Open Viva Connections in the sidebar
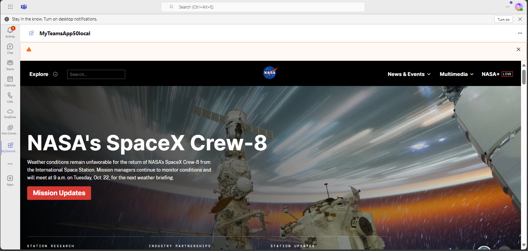This screenshot has height=251, width=528. (x=10, y=129)
